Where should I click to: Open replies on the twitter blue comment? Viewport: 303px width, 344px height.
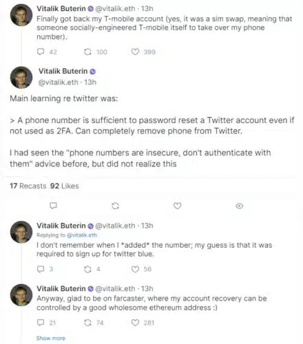[x=41, y=269]
